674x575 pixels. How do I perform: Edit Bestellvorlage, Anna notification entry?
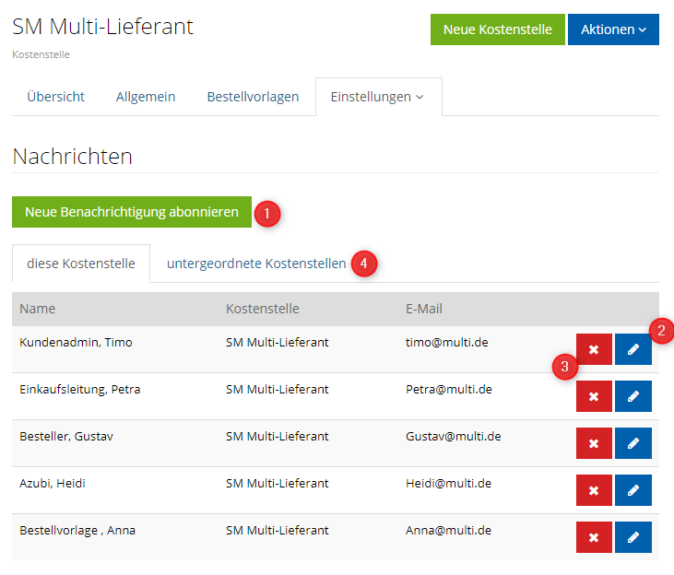click(x=633, y=537)
